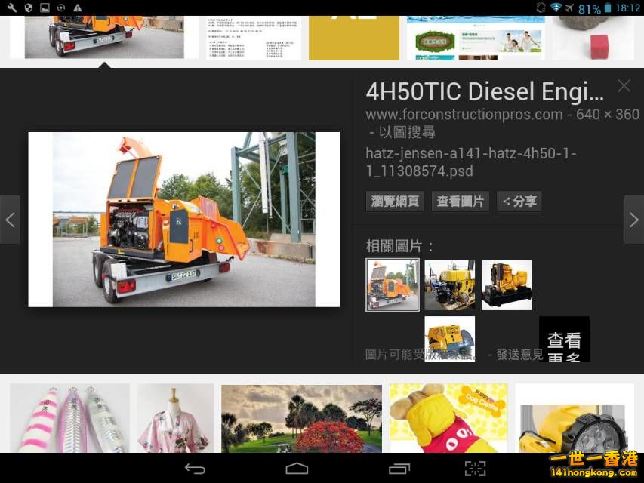Tap the Wi-Fi status icon
Image resolution: width=644 pixels, height=483 pixels.
click(x=556, y=8)
